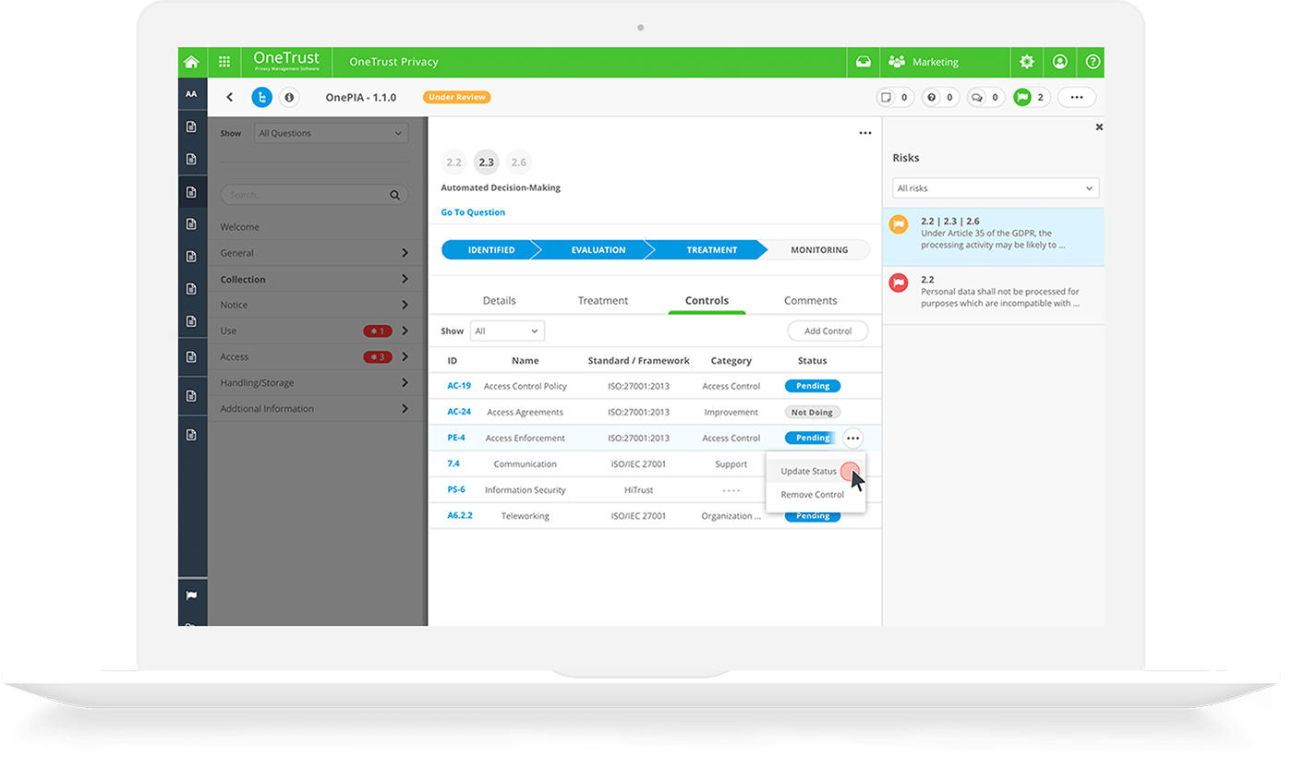Click the Identified stage step
Screen dimensions: 1293x758
[x=489, y=249]
